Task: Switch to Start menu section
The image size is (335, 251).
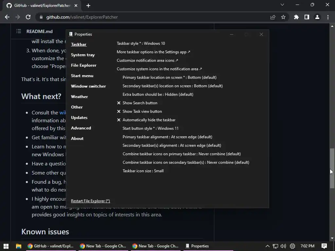Action: pos(82,76)
